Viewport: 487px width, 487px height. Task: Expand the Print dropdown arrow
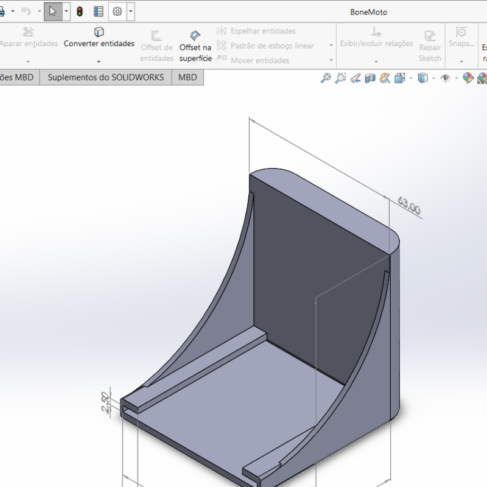click(x=13, y=12)
